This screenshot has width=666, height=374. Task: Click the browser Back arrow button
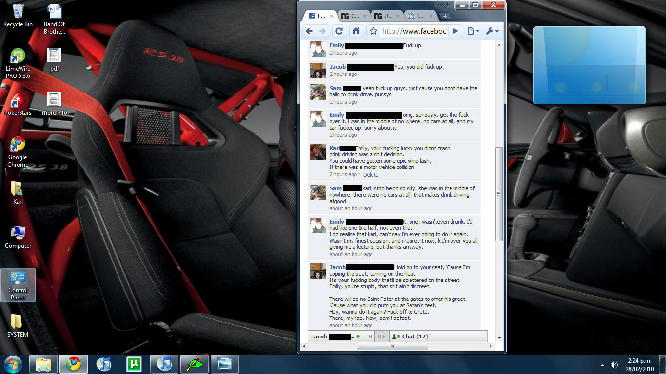coord(309,31)
